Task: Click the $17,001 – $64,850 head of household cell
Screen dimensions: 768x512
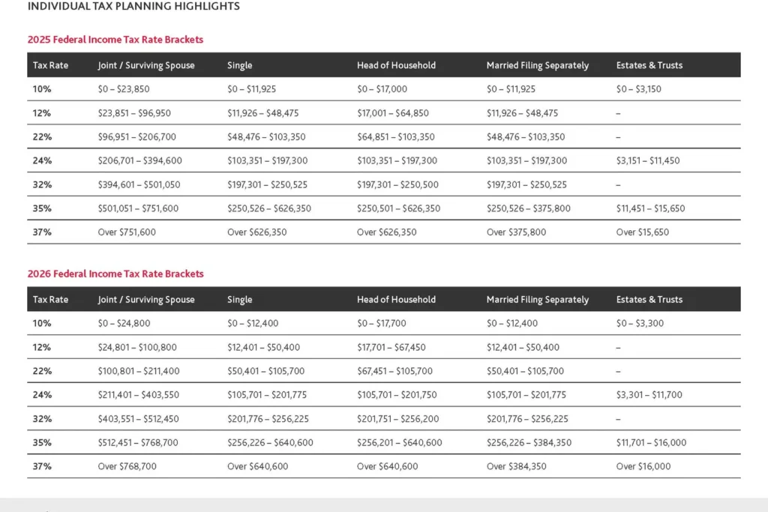Action: (393, 113)
